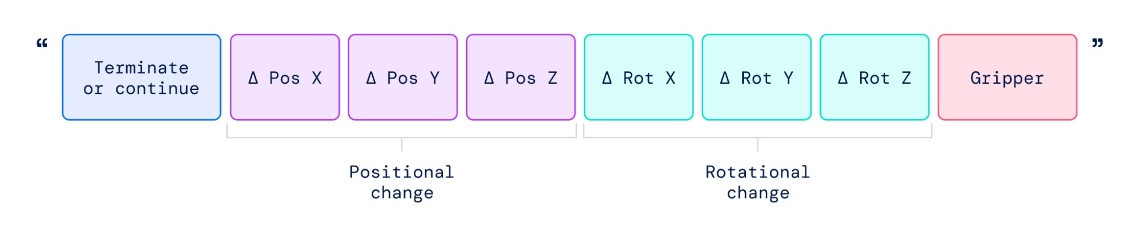Viewport: 1141px width, 231px height.
Task: Click the delta symbol before Rot Y
Action: tap(725, 78)
